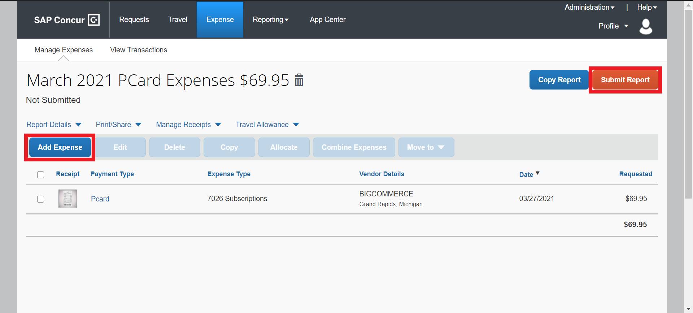This screenshot has width=693, height=313.
Task: Open the user profile avatar icon
Action: pyautogui.click(x=645, y=27)
